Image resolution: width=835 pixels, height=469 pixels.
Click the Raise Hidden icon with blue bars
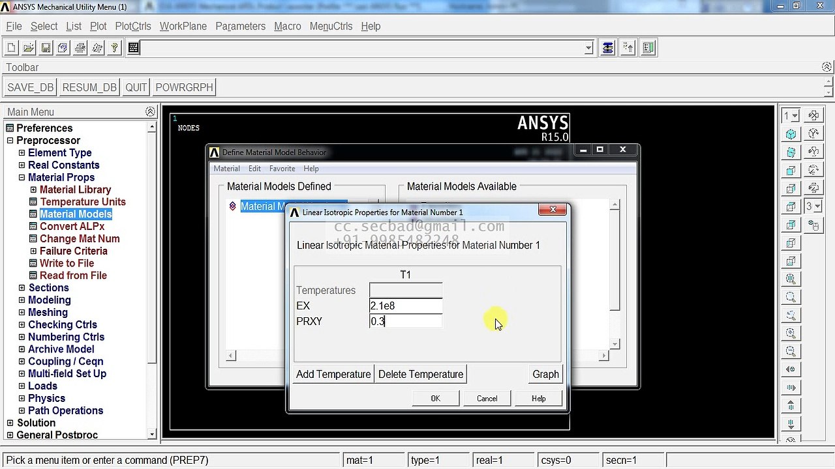(608, 48)
